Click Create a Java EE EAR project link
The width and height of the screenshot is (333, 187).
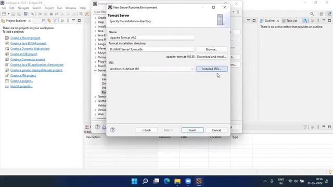28,43
